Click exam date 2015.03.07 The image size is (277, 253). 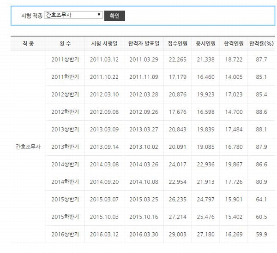[x=104, y=200]
